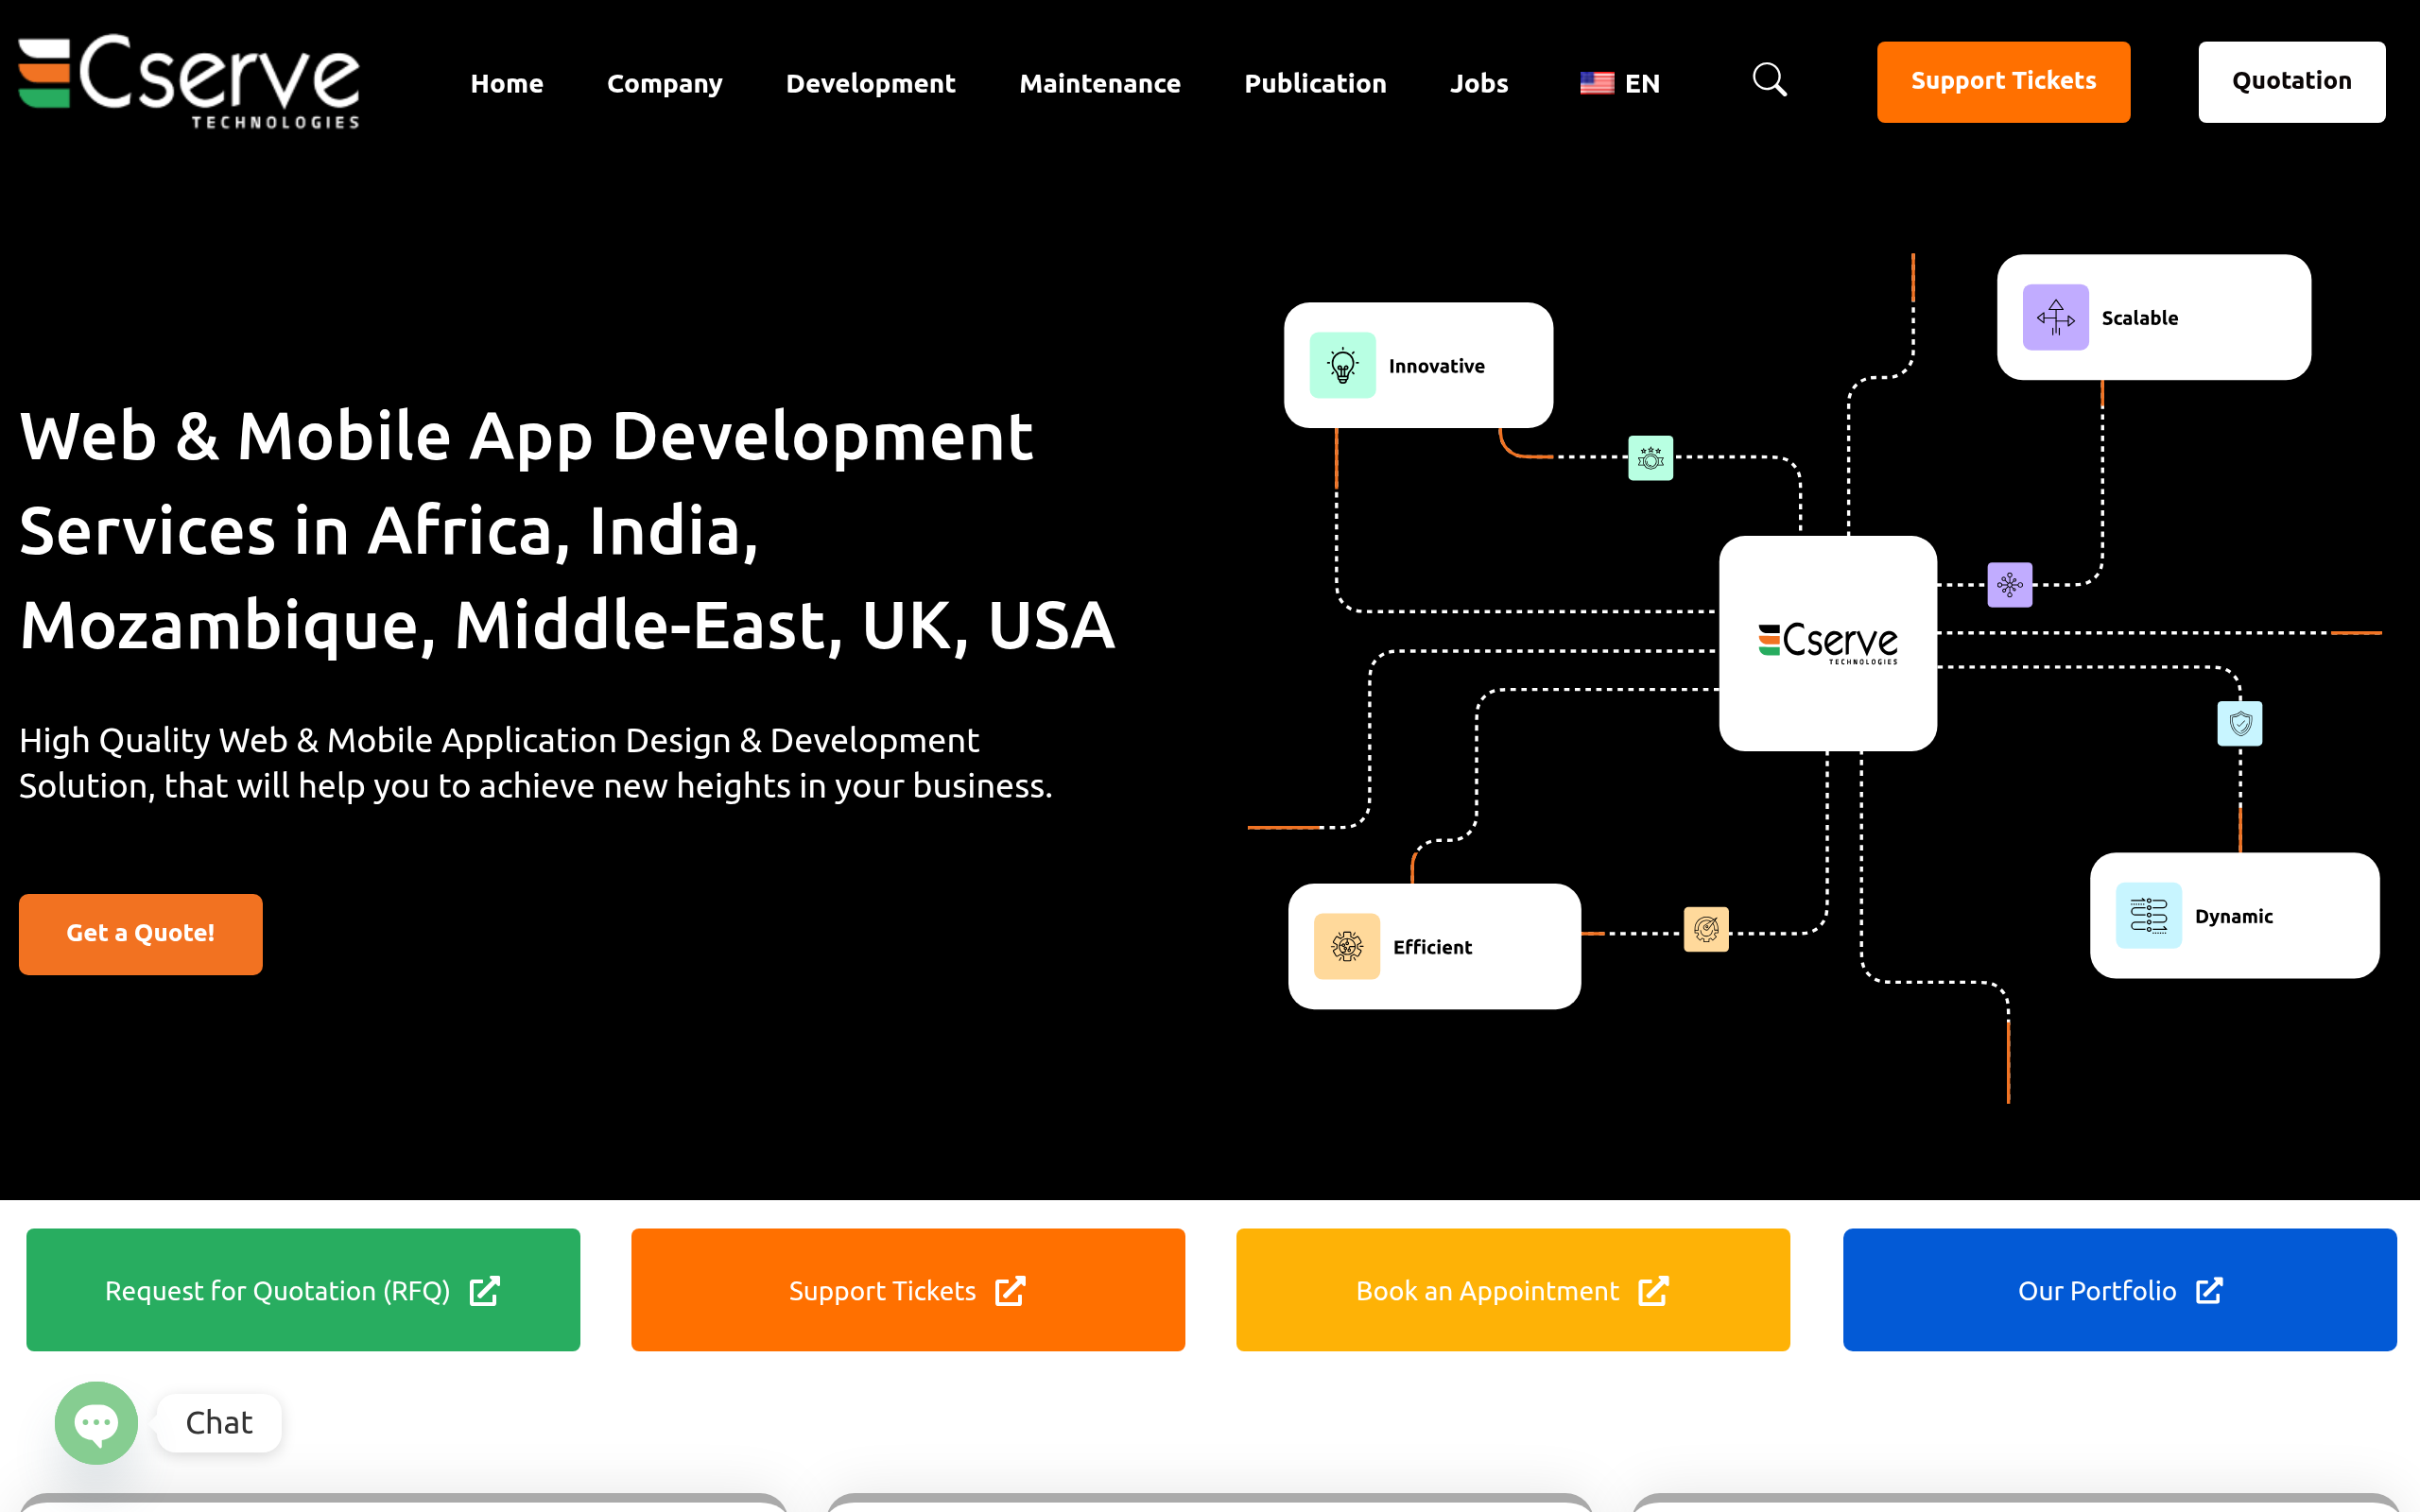Click the Cserve Technologies header logo
The image size is (2420, 1512).
click(189, 82)
